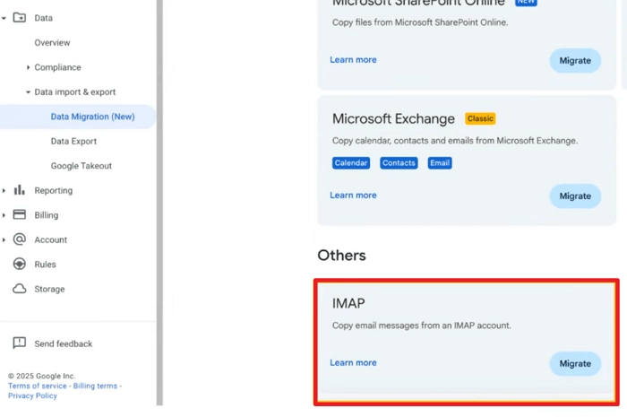Open the Overview page
The image size is (627, 417).
[52, 42]
